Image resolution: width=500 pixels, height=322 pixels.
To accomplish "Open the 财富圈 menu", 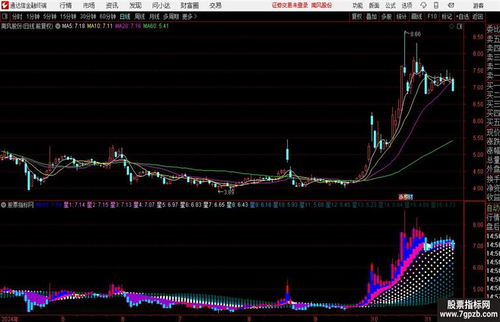I will point(190,5).
